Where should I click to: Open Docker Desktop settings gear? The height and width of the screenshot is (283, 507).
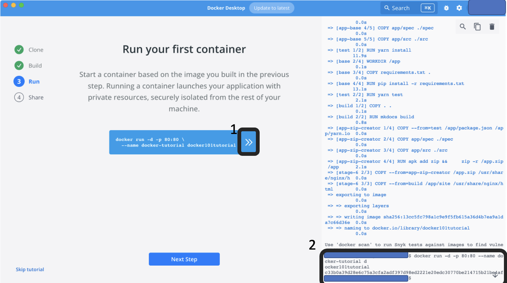coord(459,8)
